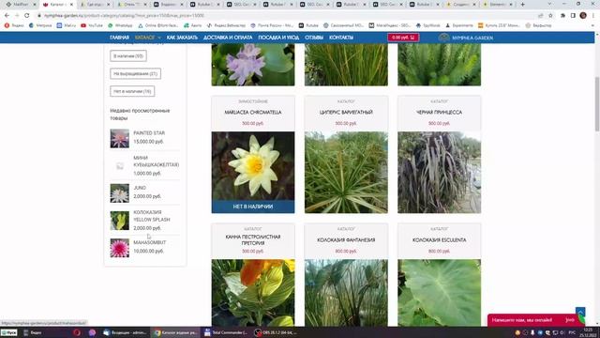The height and width of the screenshot is (338, 600).
Task: Click the Канна orange flower photo
Action: (x=253, y=293)
